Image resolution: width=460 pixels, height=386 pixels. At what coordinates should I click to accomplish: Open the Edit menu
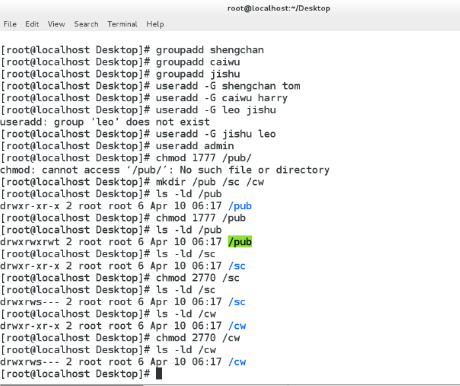tap(32, 24)
